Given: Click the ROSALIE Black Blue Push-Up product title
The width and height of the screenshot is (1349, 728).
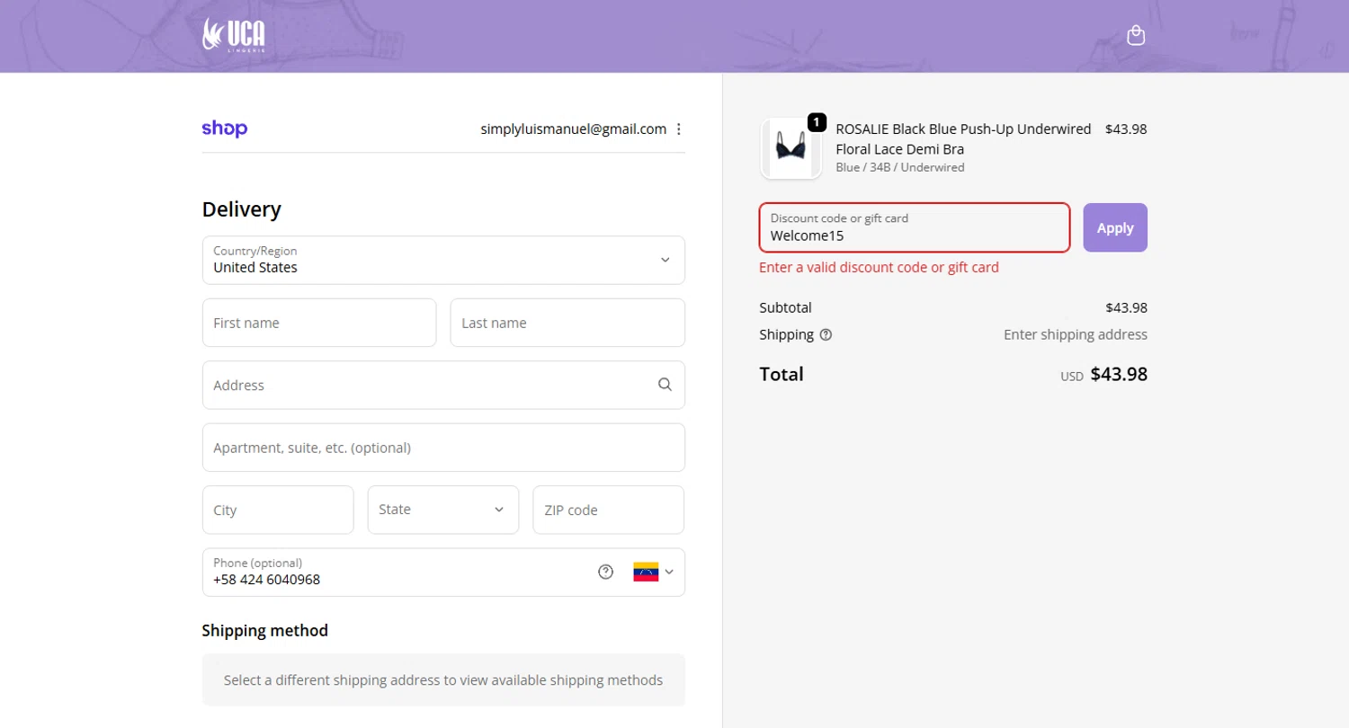Looking at the screenshot, I should [963, 138].
